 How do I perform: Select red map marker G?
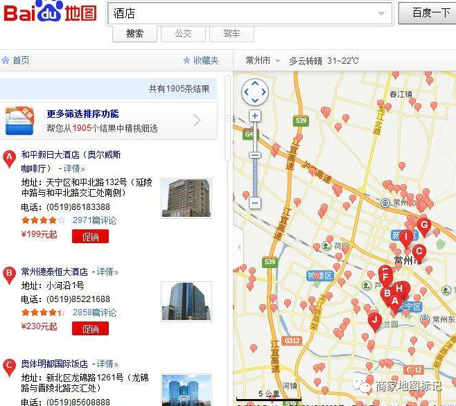(423, 226)
